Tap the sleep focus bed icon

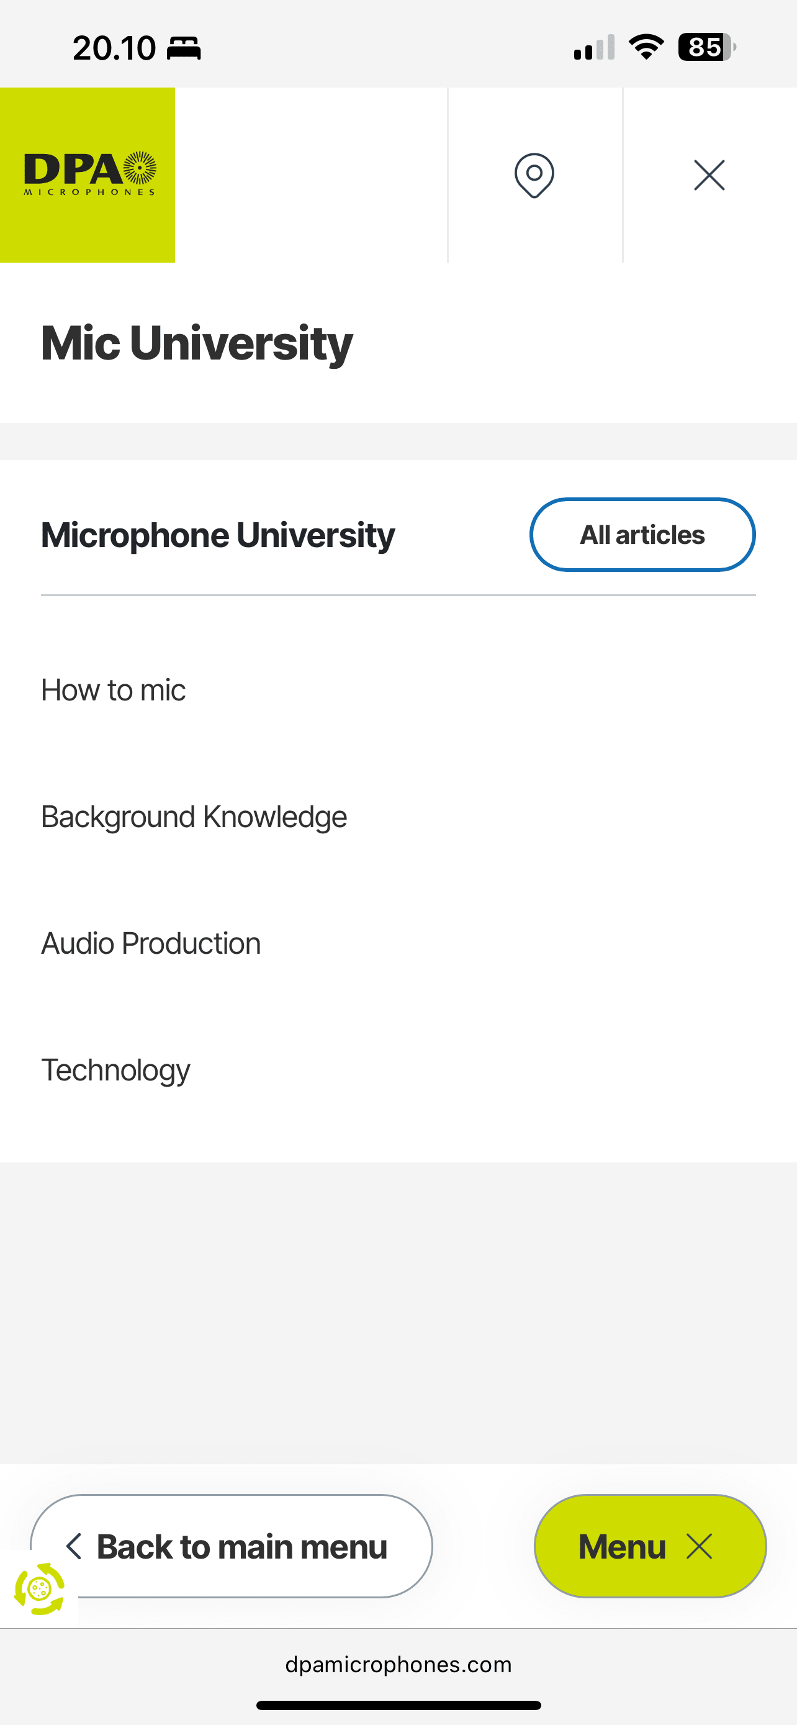click(183, 48)
